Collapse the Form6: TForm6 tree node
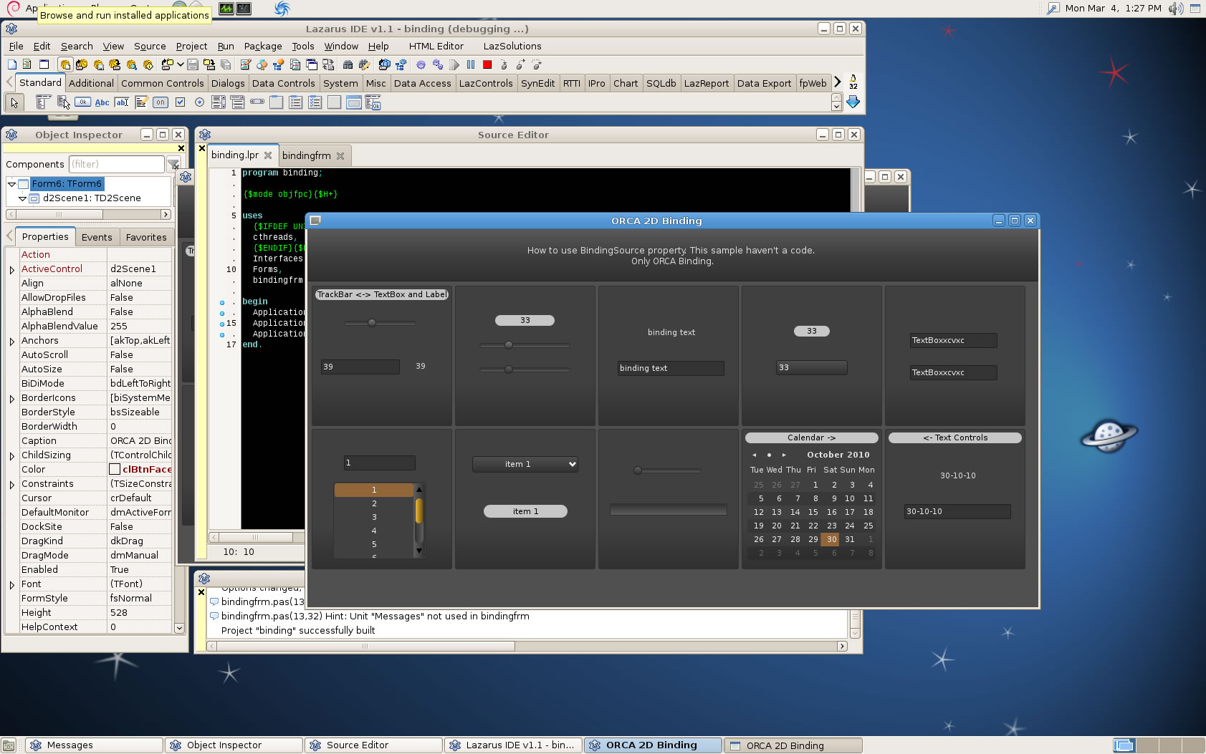The width and height of the screenshot is (1206, 754). click(11, 184)
